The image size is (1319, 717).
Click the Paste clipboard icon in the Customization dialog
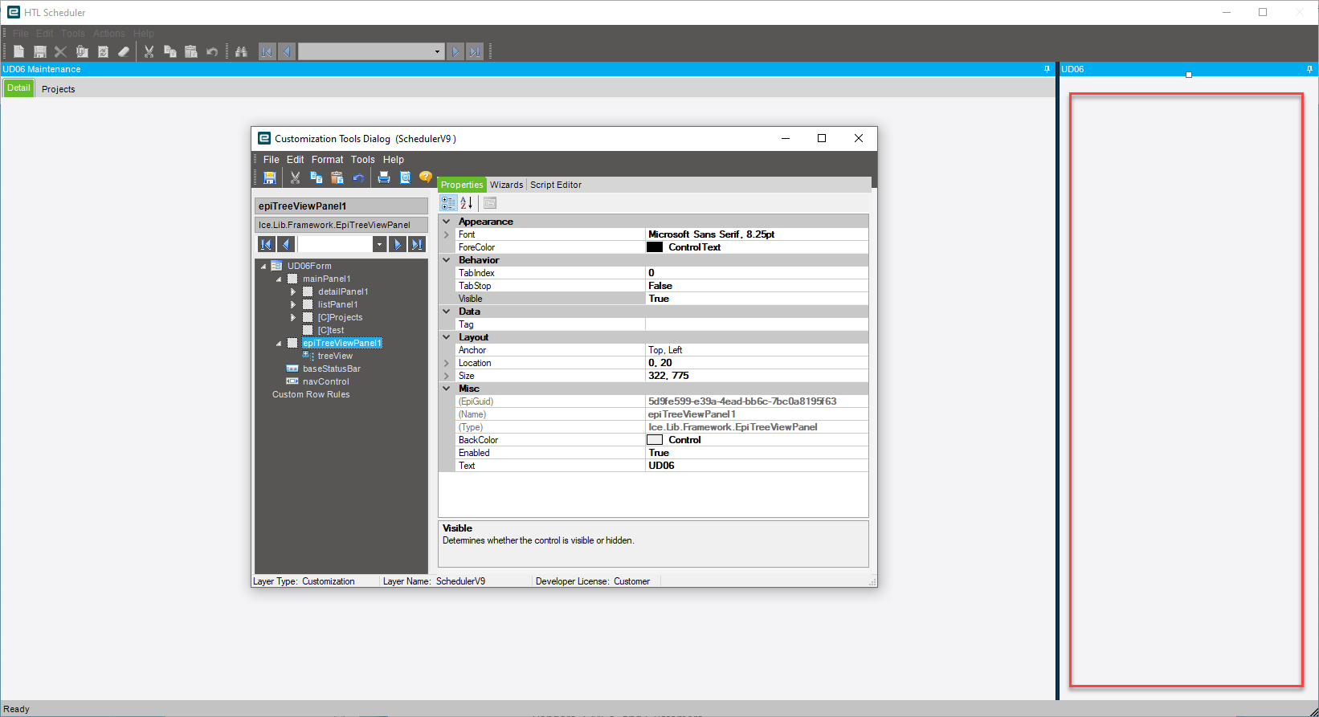[337, 177]
